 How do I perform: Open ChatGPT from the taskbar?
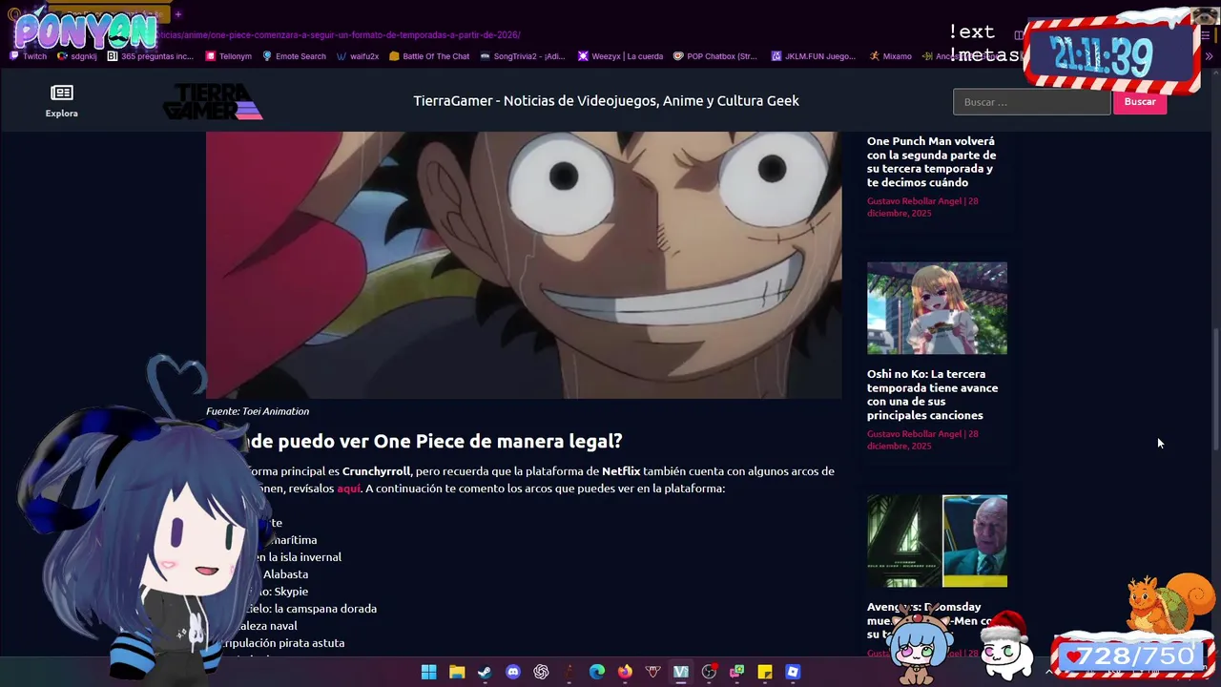coord(541,672)
